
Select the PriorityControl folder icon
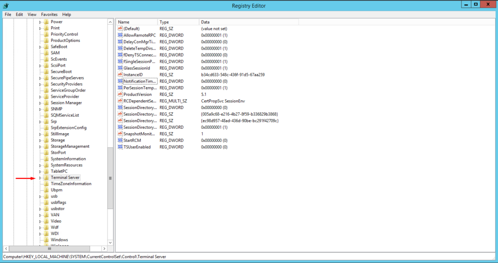[x=46, y=35]
